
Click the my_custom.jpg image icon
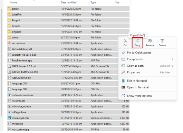pos(10,130)
